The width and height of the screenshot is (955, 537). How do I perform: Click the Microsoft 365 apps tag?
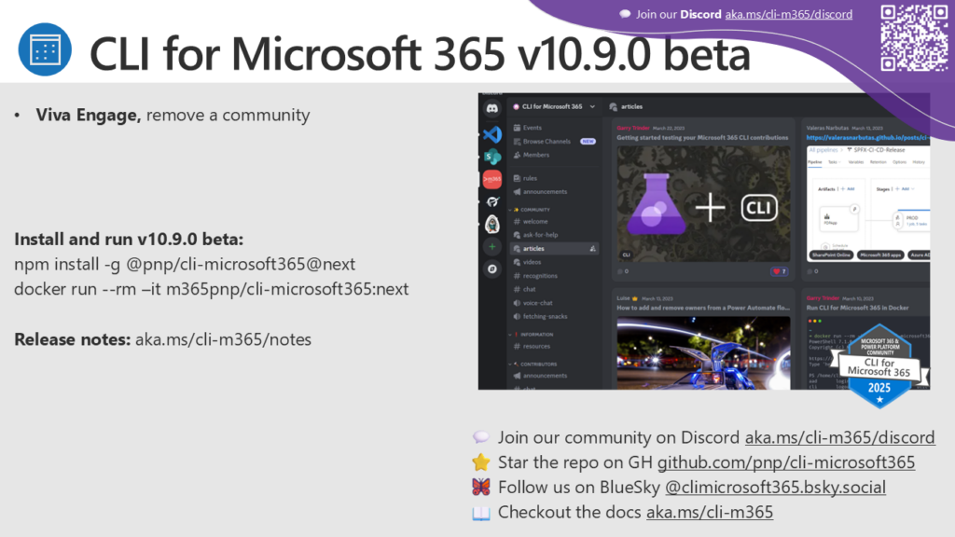(880, 255)
